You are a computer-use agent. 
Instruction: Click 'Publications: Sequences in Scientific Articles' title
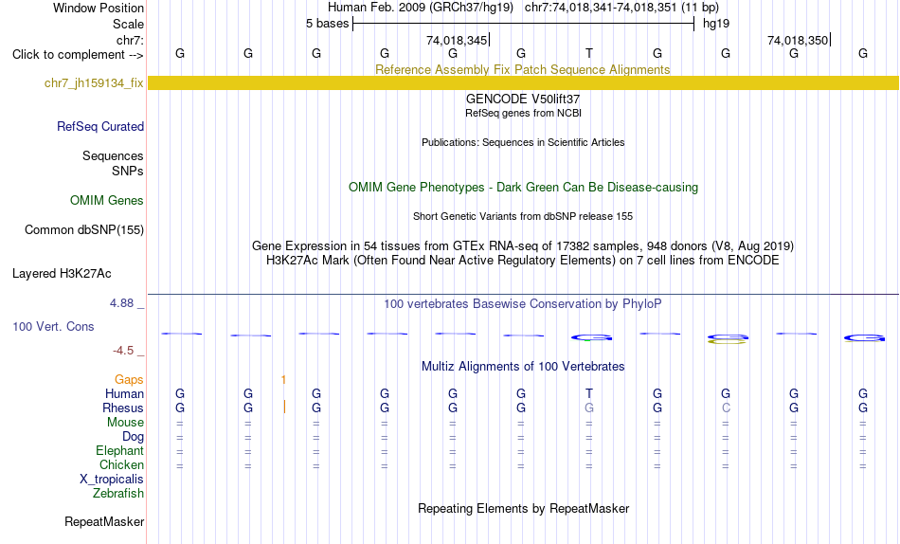coord(523,142)
